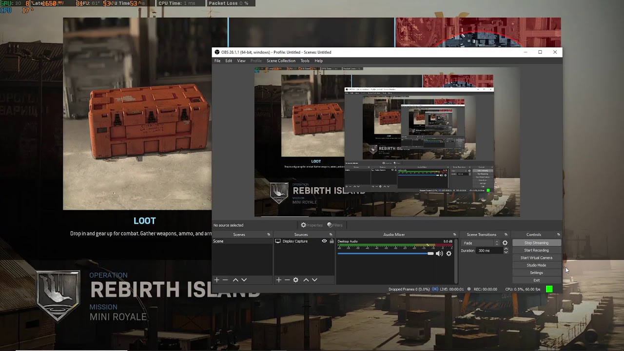This screenshot has height=351, width=624.
Task: Click the Duration 300 ms field
Action: click(489, 251)
